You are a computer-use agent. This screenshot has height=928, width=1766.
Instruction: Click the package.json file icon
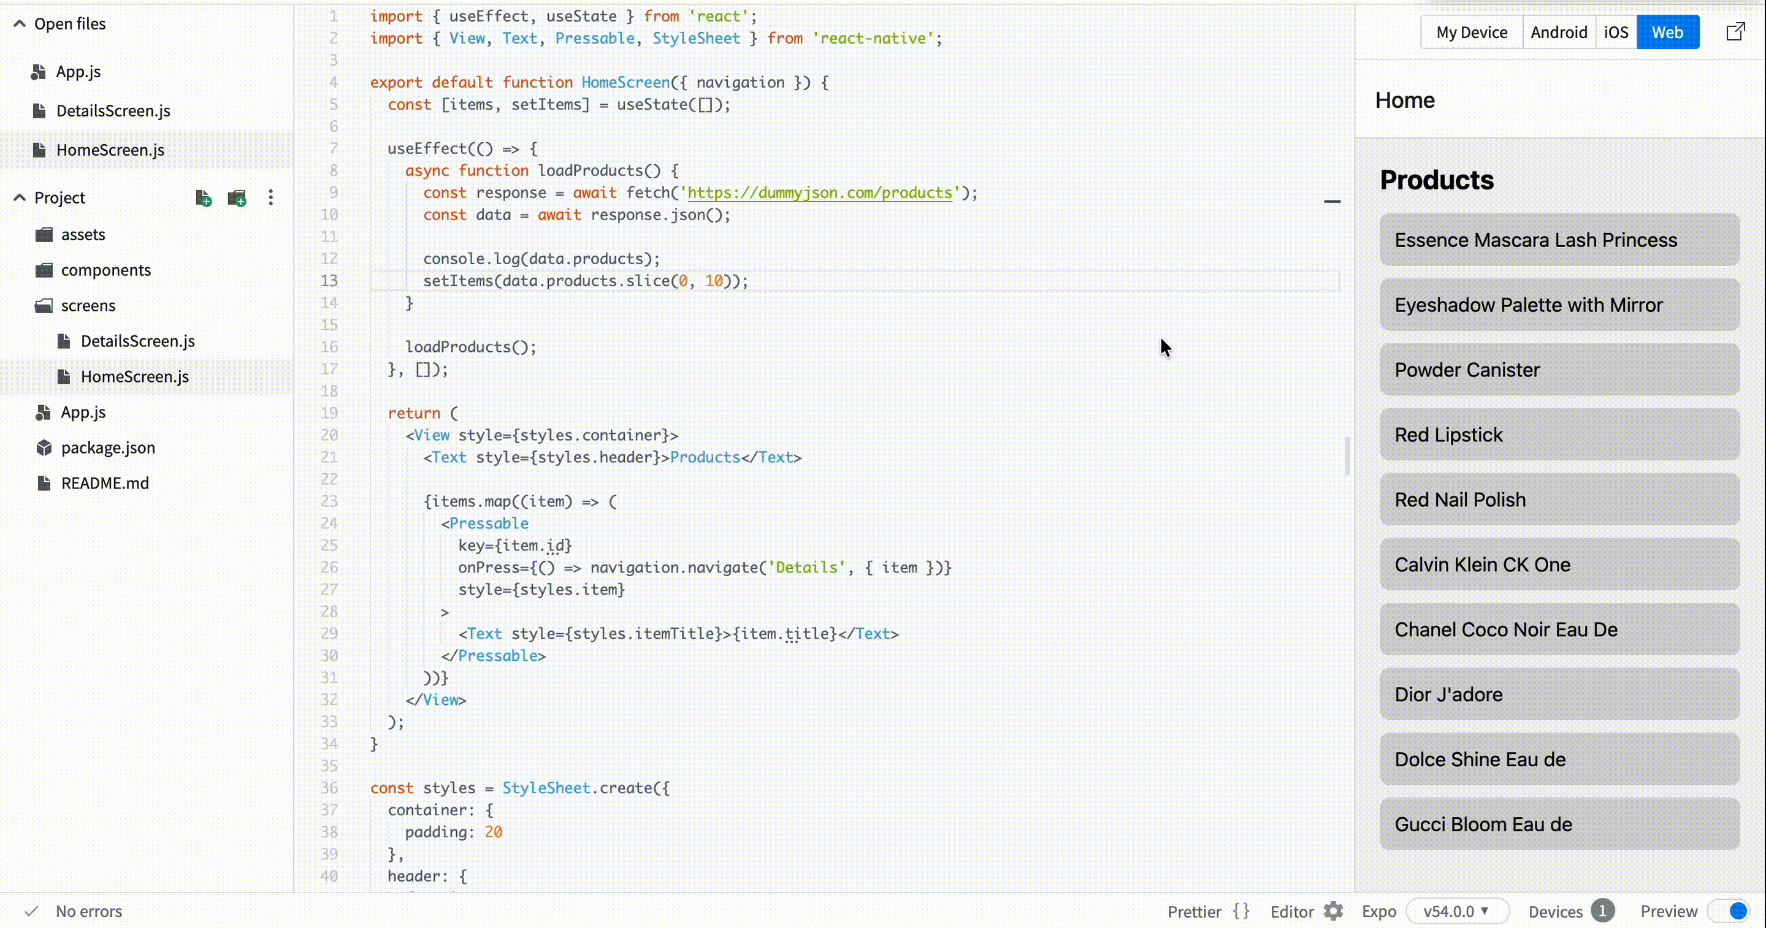point(44,447)
